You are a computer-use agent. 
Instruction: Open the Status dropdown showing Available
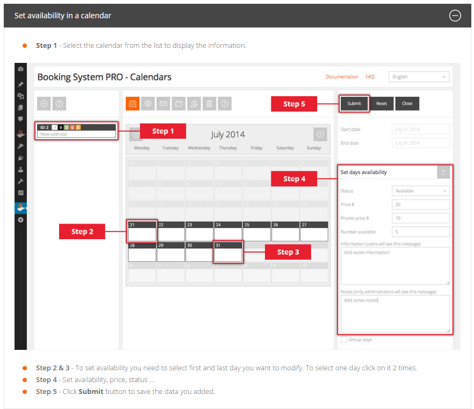[421, 191]
